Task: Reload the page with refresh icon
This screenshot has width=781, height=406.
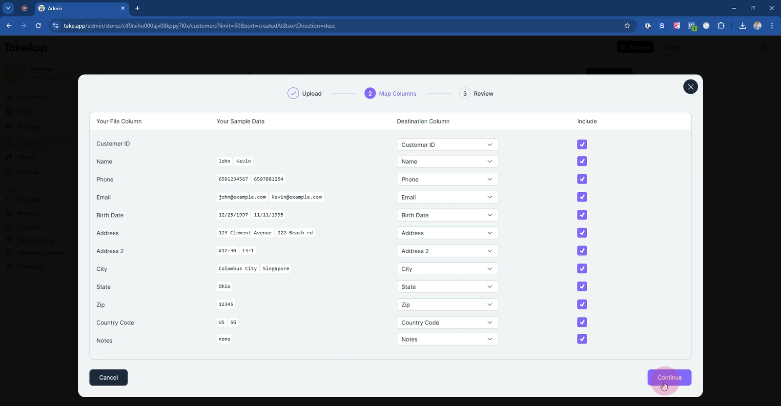Action: point(38,25)
